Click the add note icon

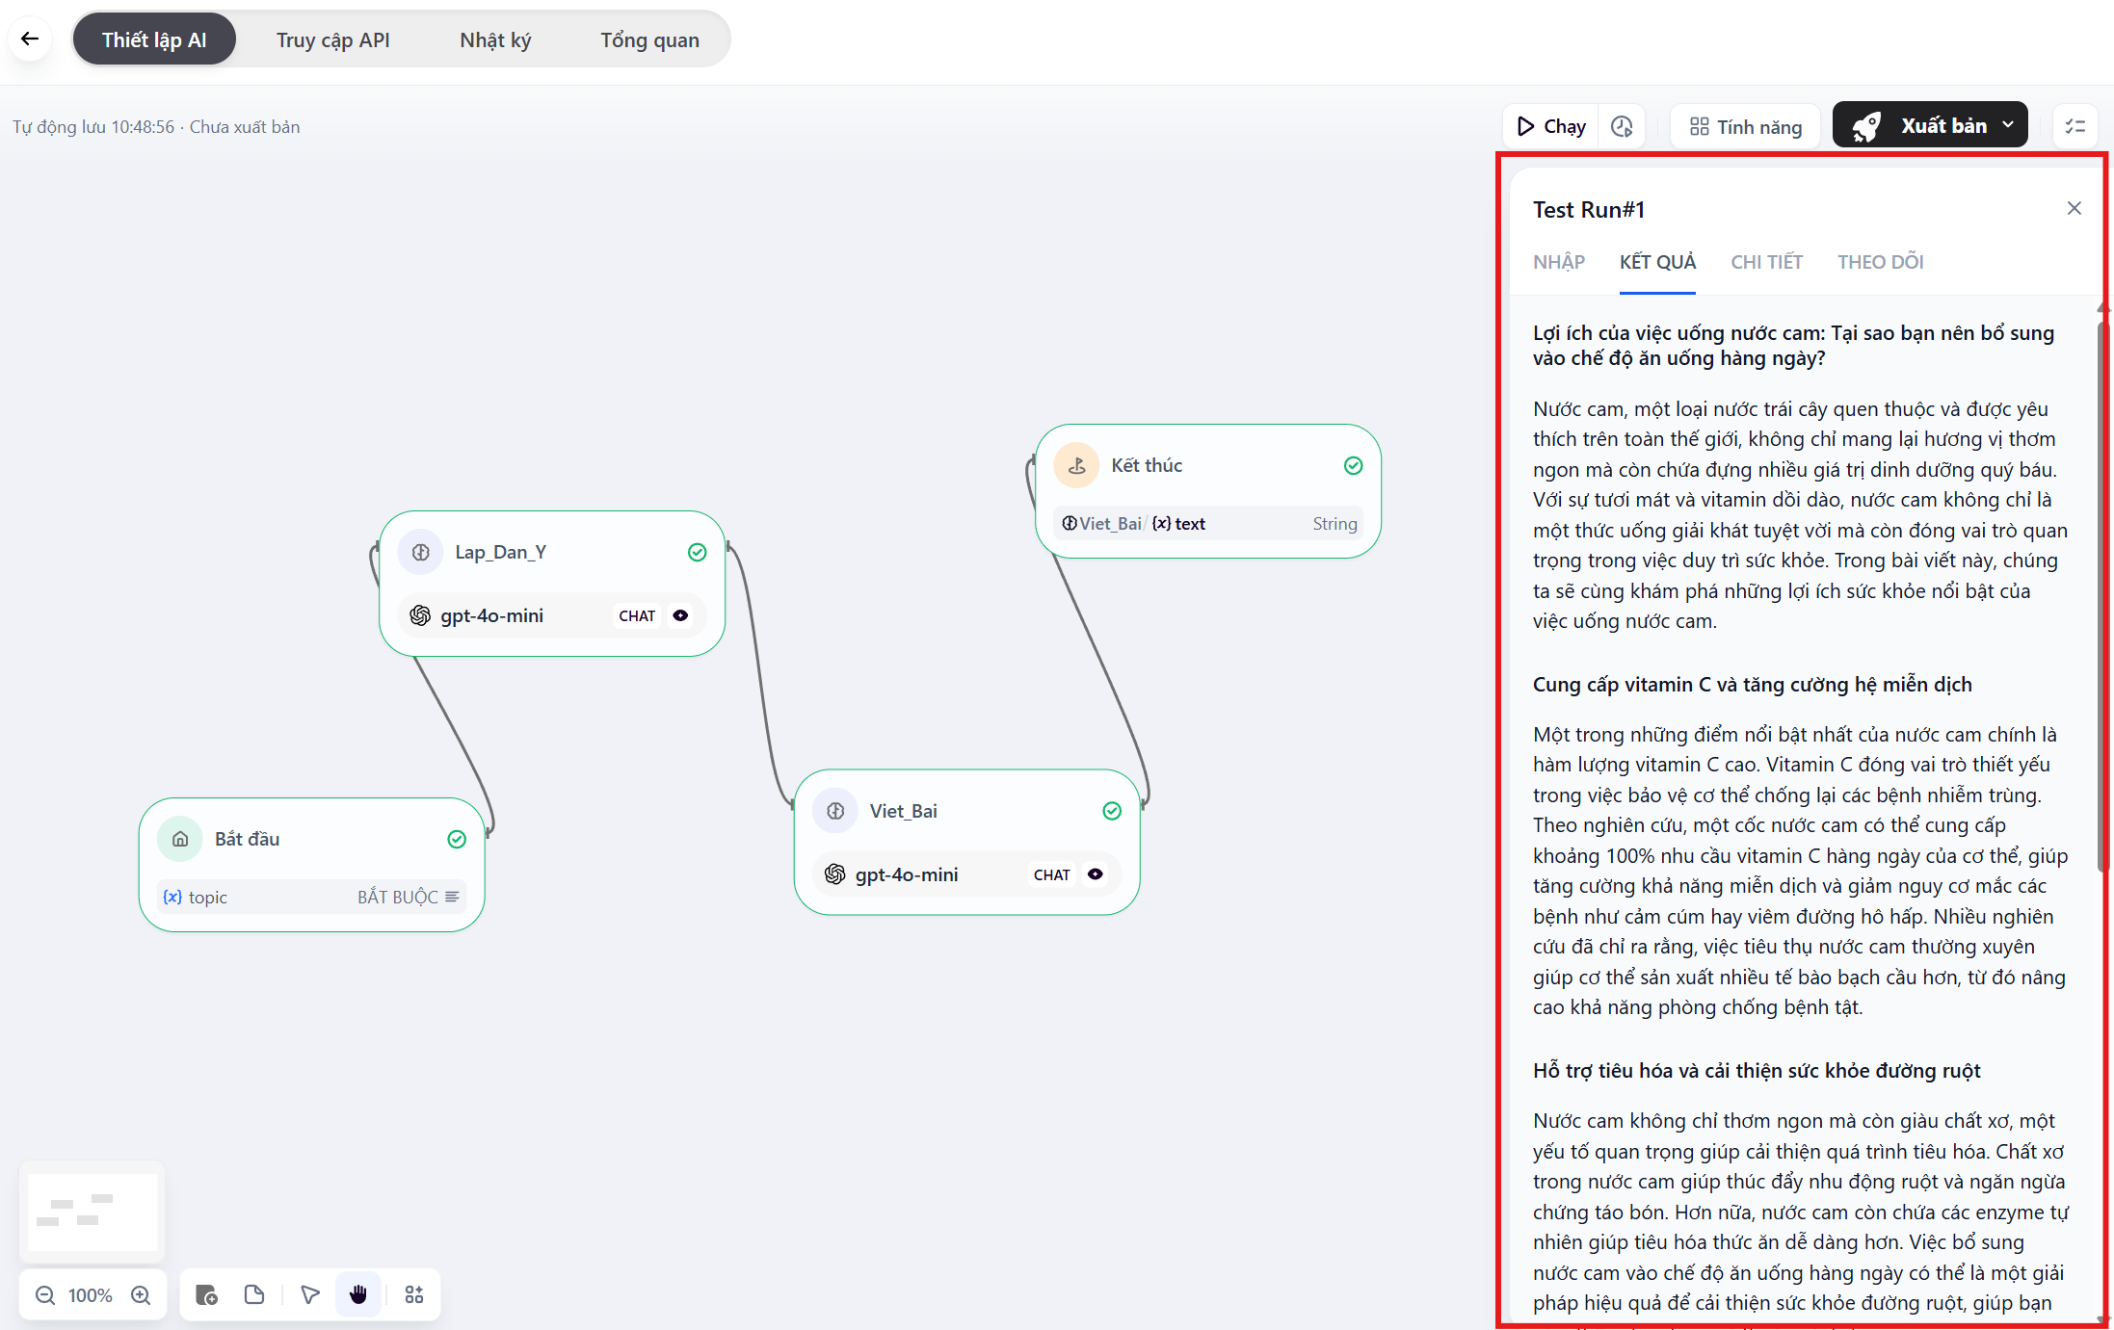click(254, 1295)
